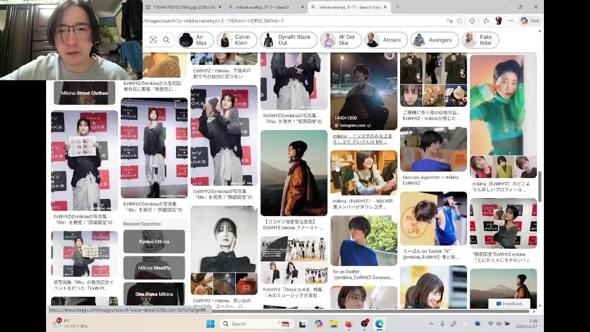Open volume speaker tray icon
The image size is (590, 332).
point(499,324)
